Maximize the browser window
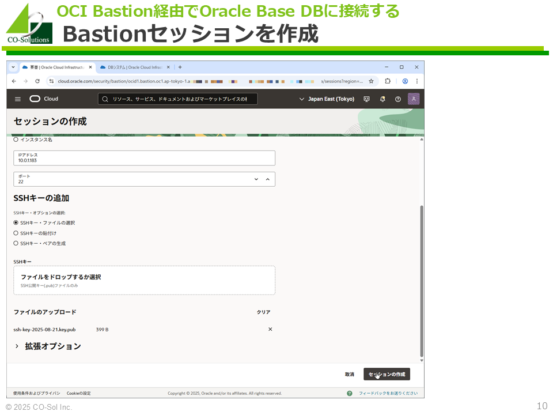 [x=402, y=67]
